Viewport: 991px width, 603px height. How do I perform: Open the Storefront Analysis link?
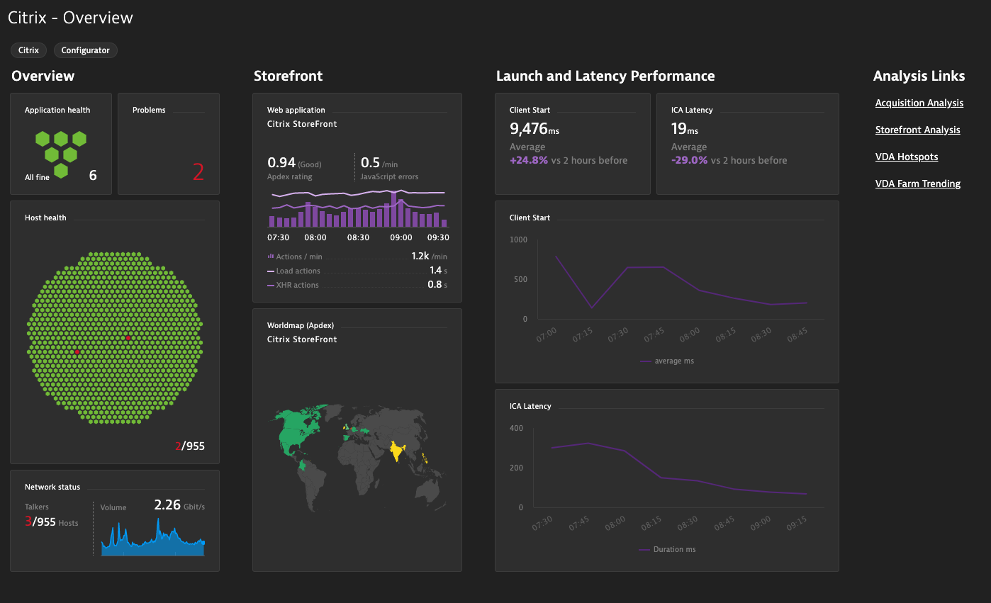917,130
